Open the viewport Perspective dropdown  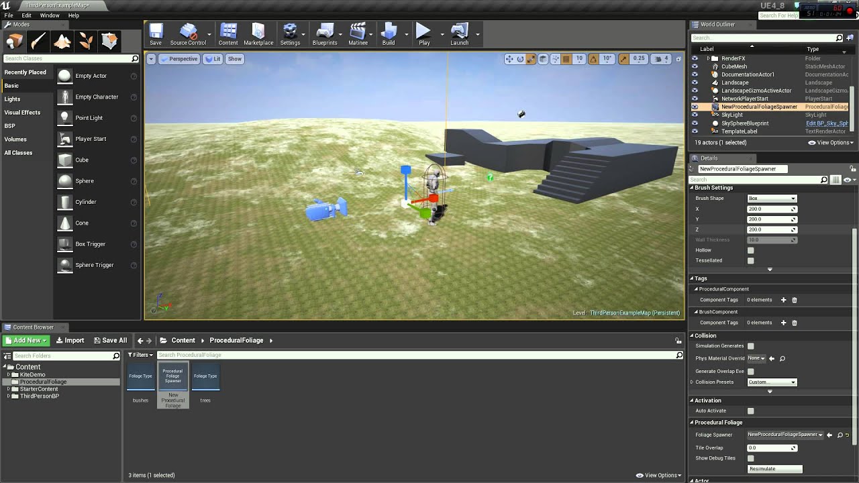[x=179, y=59]
